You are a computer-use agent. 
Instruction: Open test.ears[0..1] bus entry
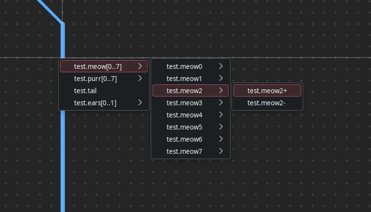click(95, 103)
